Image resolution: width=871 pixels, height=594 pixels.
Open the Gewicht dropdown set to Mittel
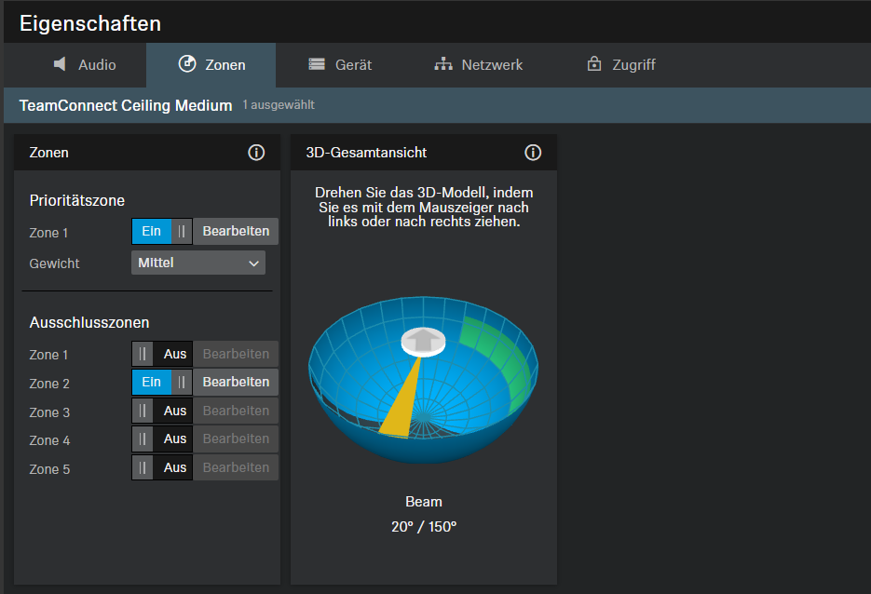pos(197,263)
